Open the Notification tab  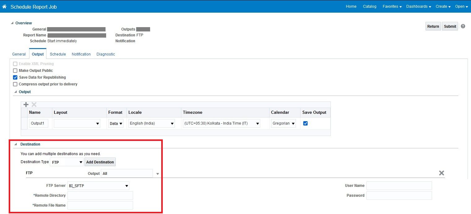81,54
